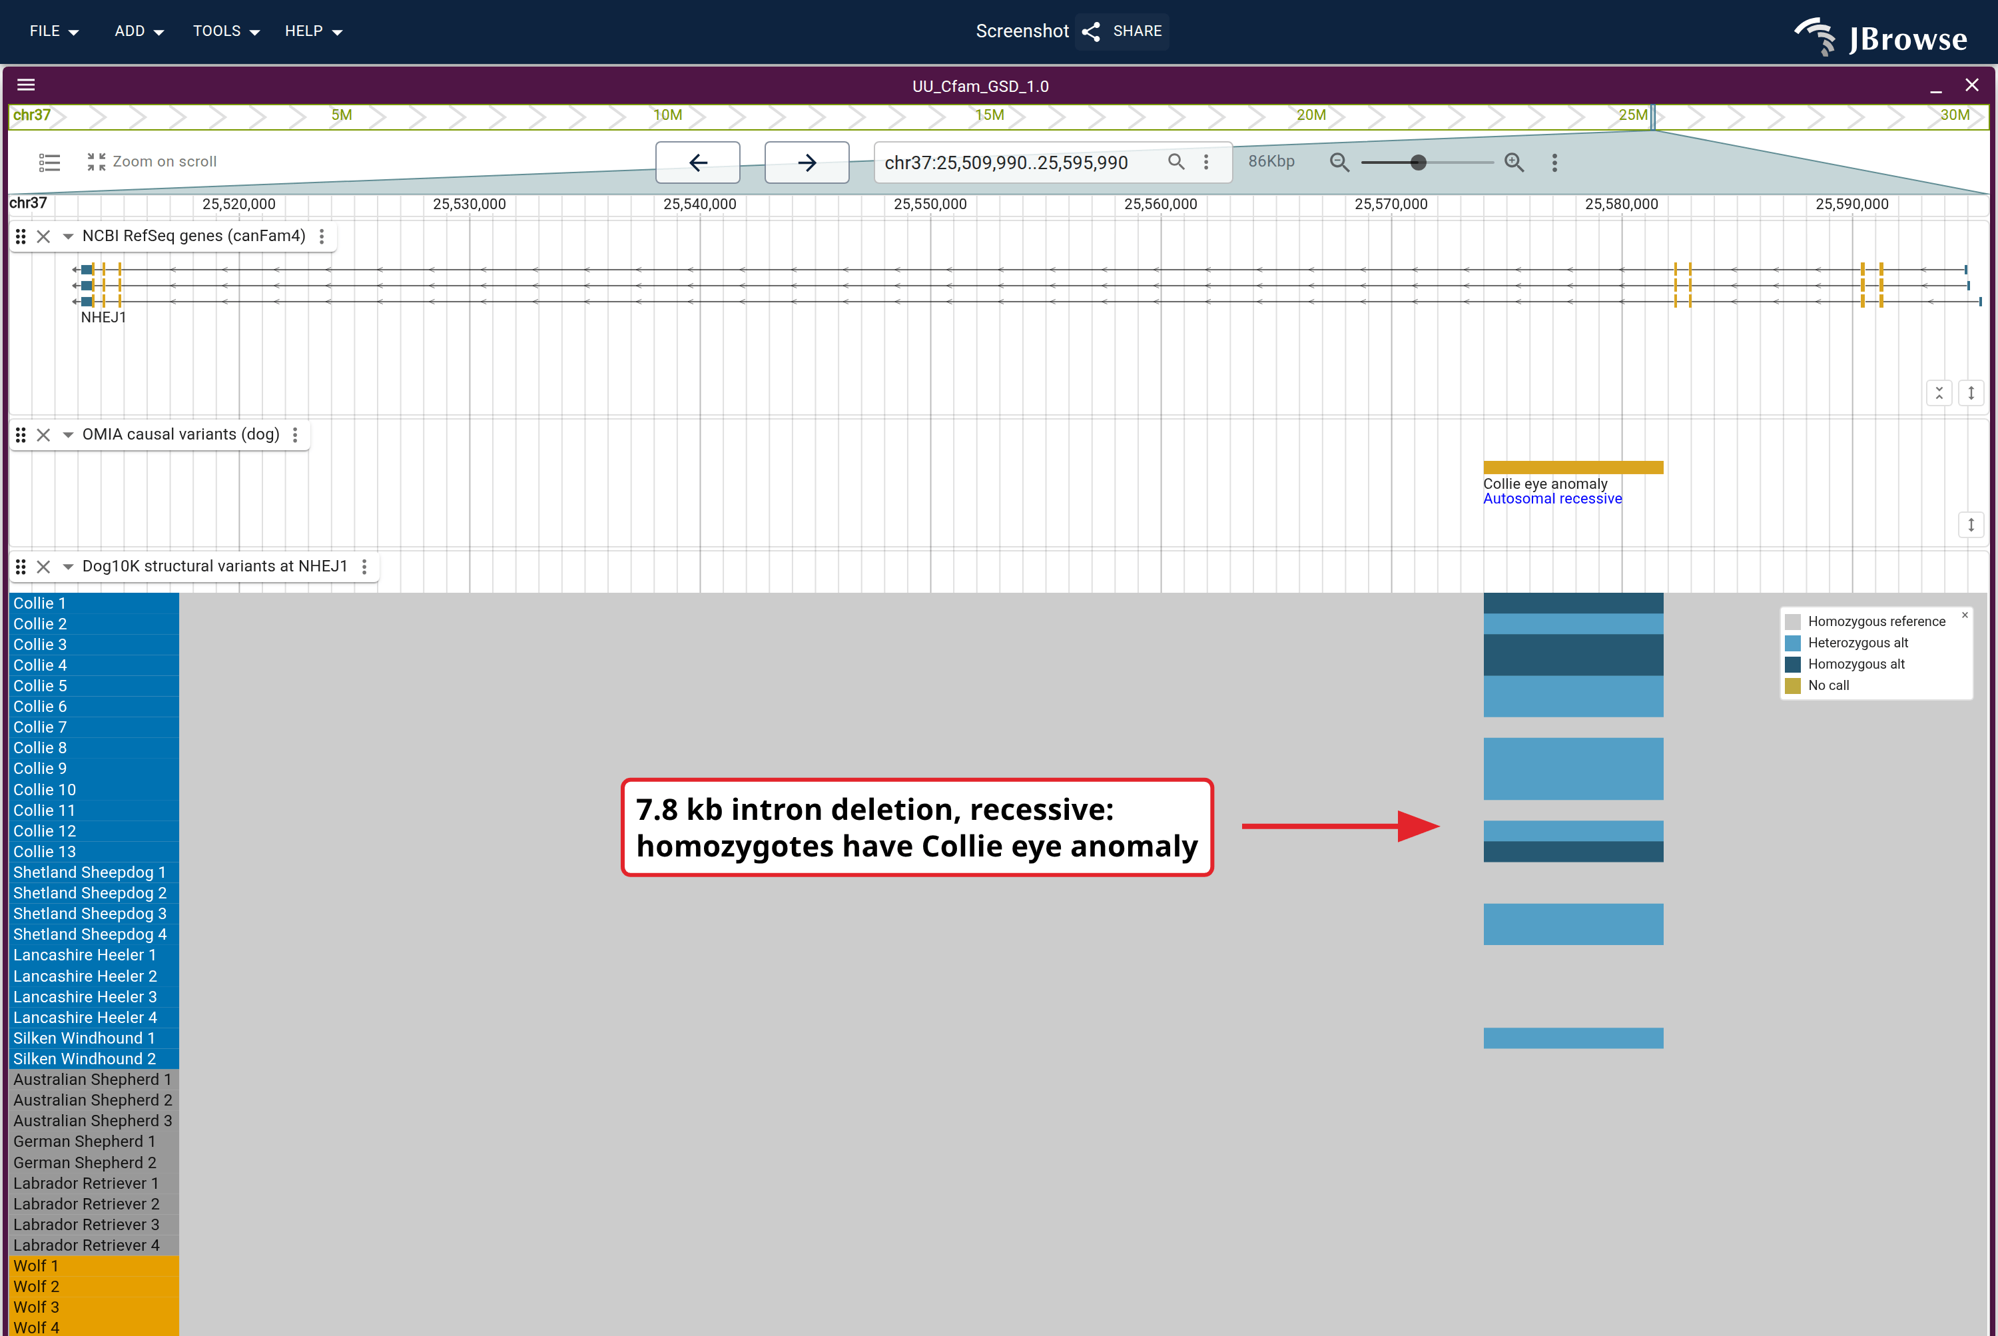The width and height of the screenshot is (1998, 1336).
Task: Click the resize-height icon on RefSeq track
Action: (x=1971, y=393)
